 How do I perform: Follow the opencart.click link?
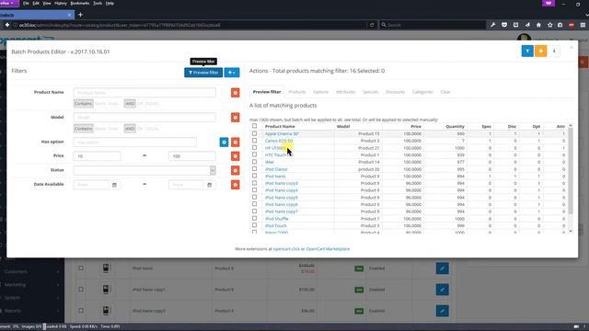pyautogui.click(x=286, y=249)
